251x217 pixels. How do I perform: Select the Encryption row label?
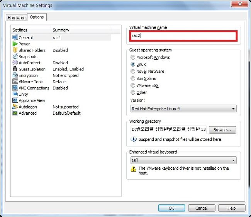click(x=28, y=75)
